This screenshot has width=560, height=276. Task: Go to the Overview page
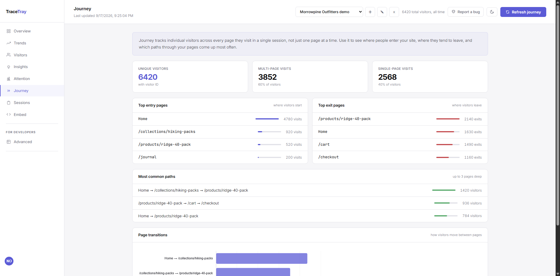point(32,31)
